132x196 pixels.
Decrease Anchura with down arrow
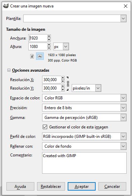click(x=49, y=40)
